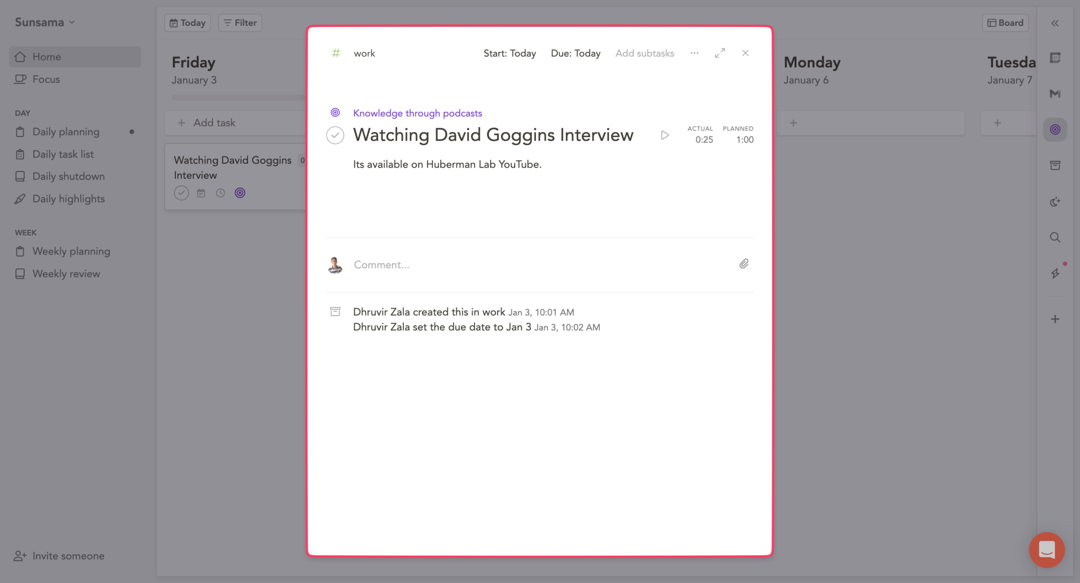This screenshot has height=583, width=1080.
Task: Check off the Friday task card
Action: 181,193
